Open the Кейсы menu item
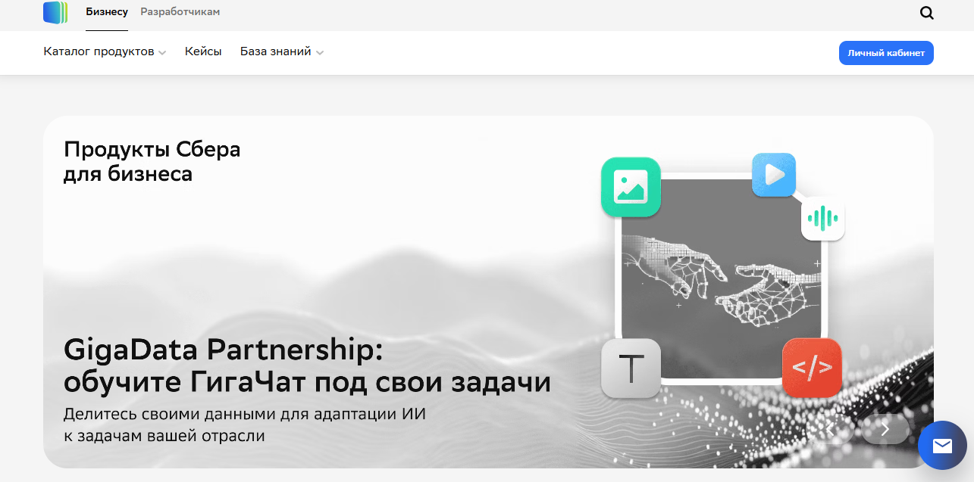This screenshot has width=974, height=482. point(203,52)
